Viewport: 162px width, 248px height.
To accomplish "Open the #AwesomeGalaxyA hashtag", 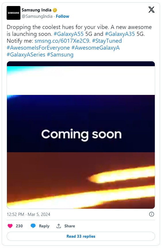I will 96,48.
